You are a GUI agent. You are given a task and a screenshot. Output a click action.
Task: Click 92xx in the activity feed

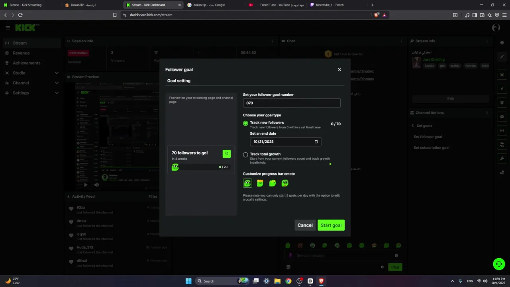81,208
